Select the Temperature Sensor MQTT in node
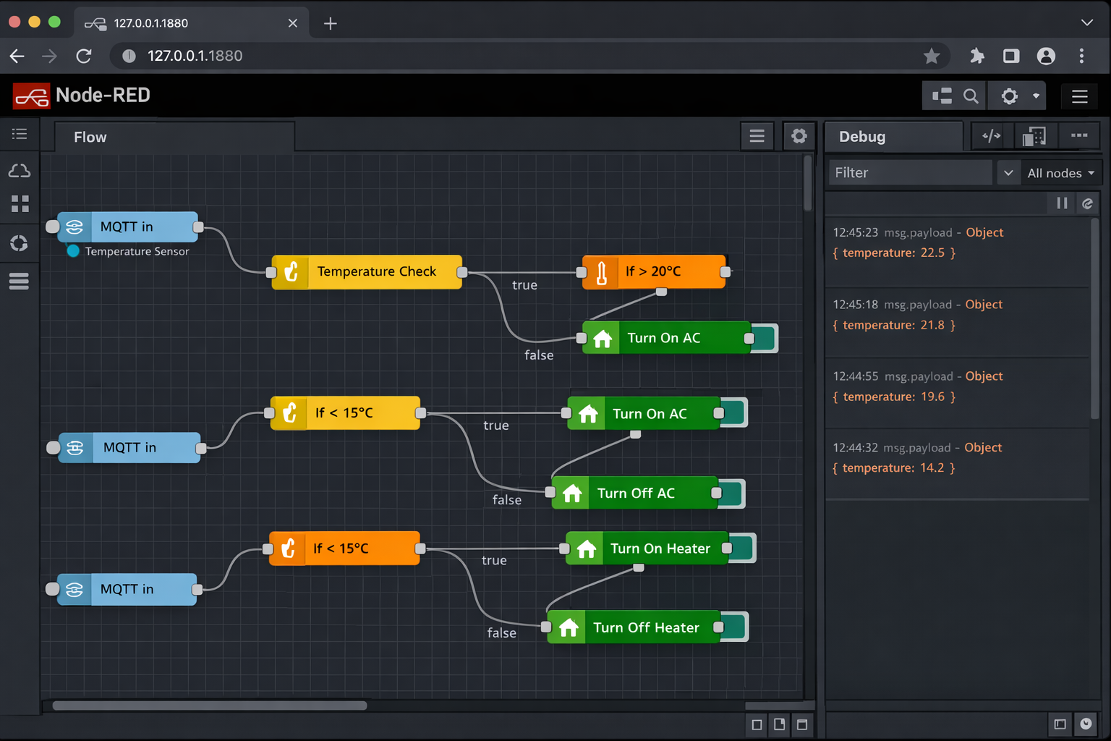 [127, 226]
